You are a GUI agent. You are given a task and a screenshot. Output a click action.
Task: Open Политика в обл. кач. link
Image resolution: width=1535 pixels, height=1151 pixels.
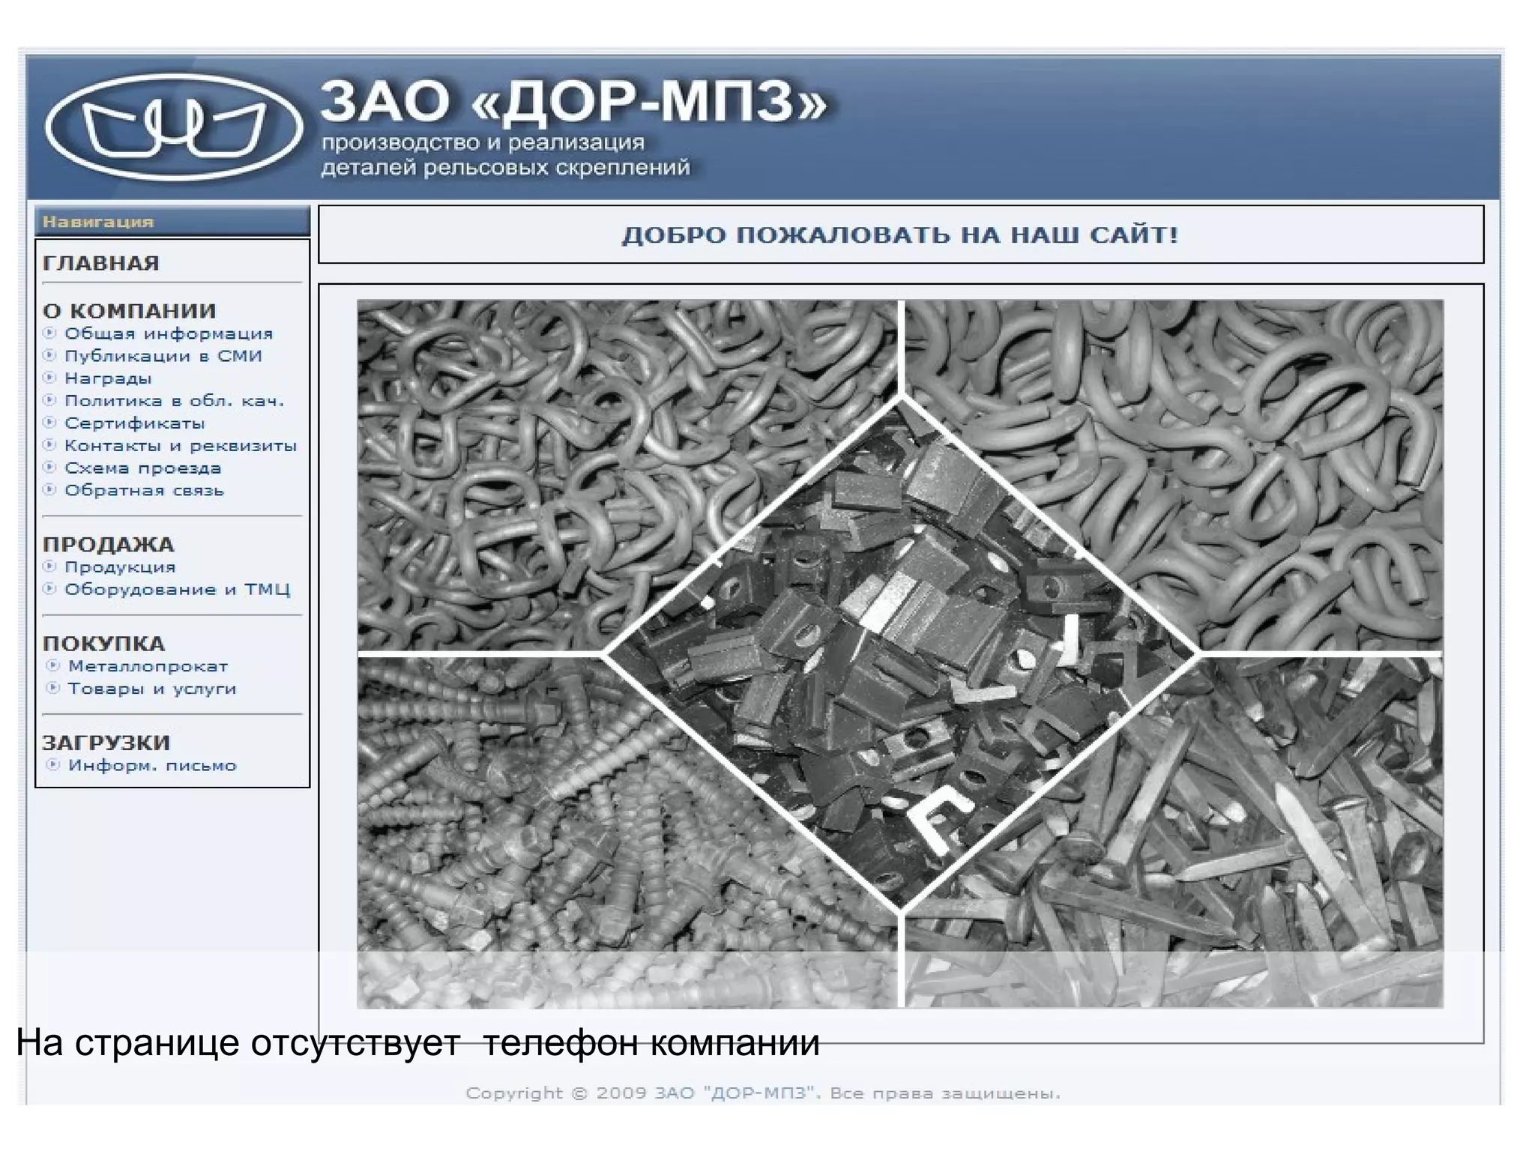174,401
